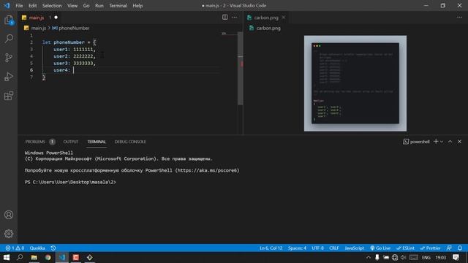Split the main.js editor to the right

[x=224, y=18]
